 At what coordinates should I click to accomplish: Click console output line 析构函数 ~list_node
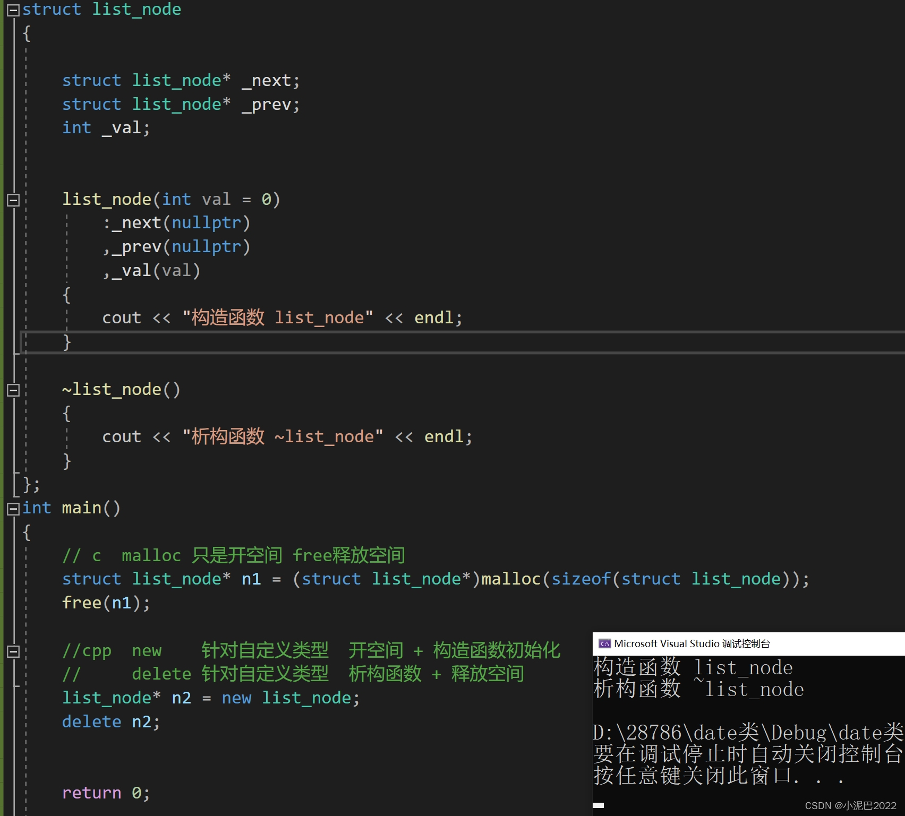(699, 689)
